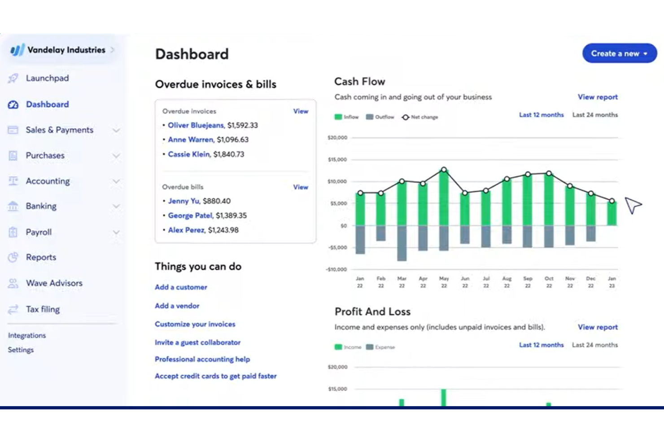
Task: Click the Wave Advisors people icon
Action: pos(13,283)
